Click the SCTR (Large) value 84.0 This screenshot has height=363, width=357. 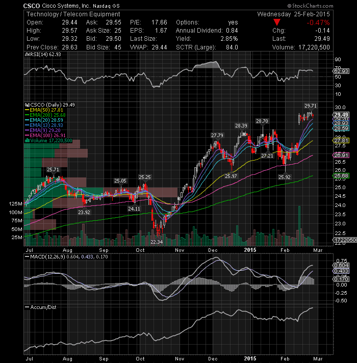click(232, 47)
